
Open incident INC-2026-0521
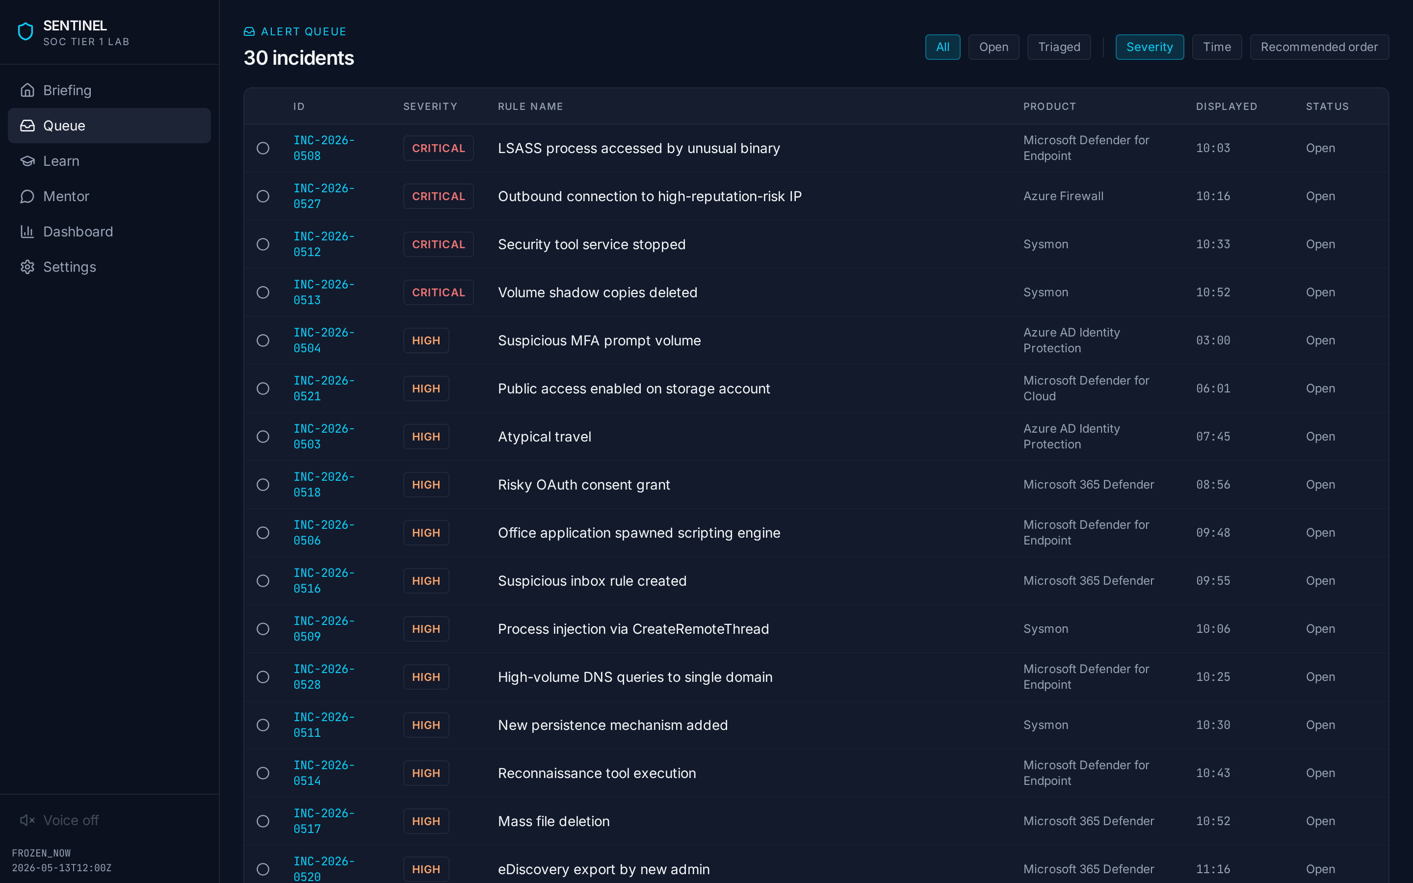tap(324, 389)
